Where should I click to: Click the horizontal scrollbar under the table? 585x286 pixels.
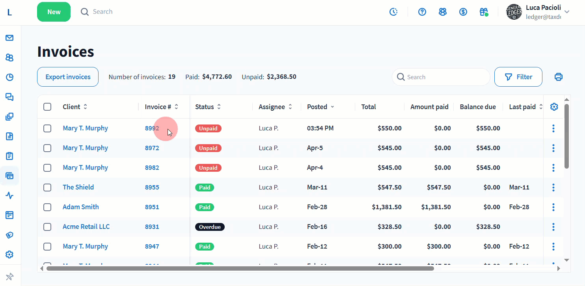240,268
